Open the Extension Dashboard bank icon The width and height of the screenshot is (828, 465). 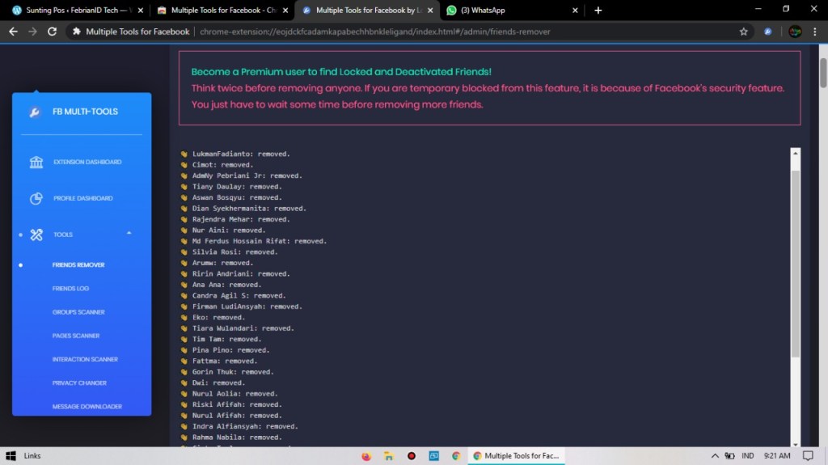tap(36, 163)
